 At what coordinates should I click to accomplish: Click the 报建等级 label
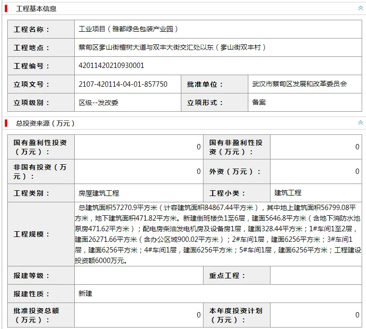(31, 276)
